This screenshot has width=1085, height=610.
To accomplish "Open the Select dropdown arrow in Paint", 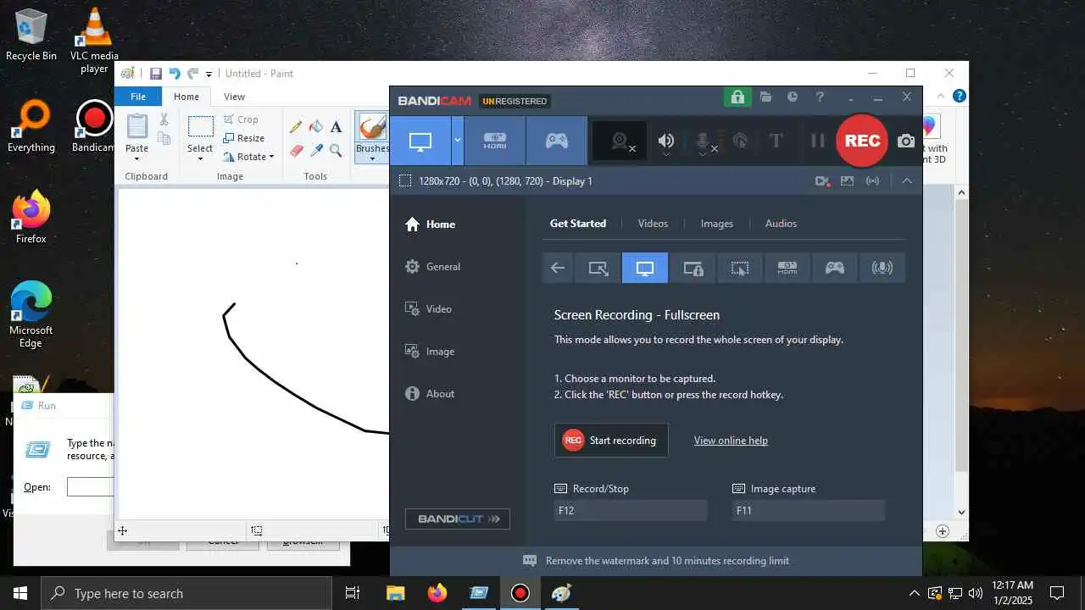I will (200, 158).
